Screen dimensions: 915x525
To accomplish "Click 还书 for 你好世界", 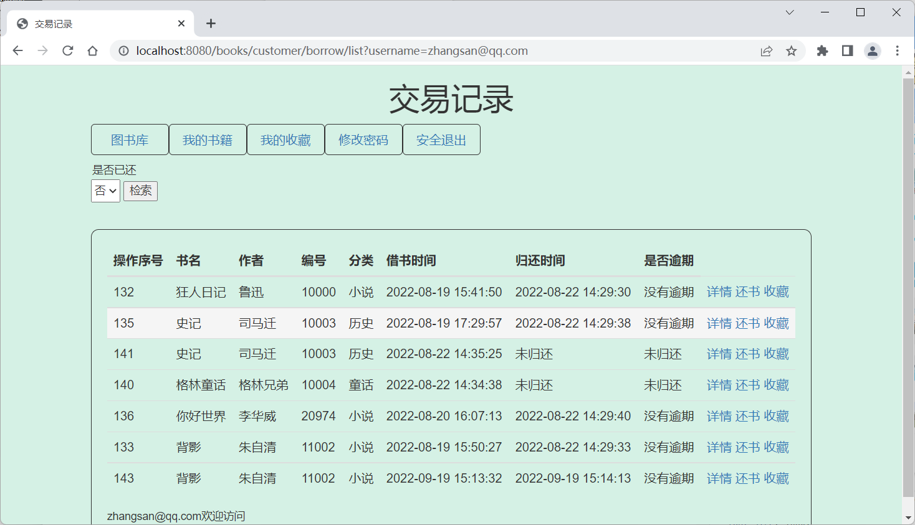I will 748,416.
